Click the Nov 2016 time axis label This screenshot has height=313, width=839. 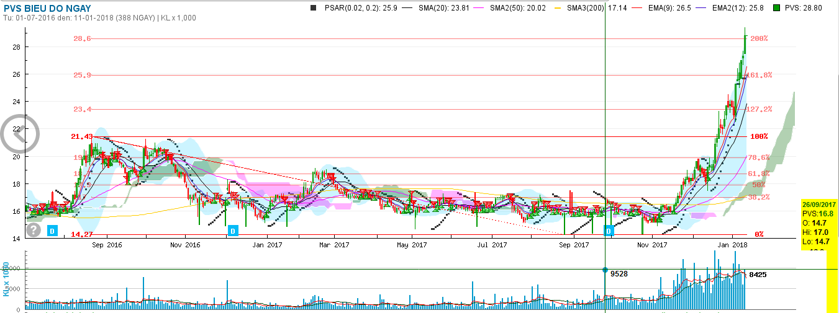click(x=186, y=245)
